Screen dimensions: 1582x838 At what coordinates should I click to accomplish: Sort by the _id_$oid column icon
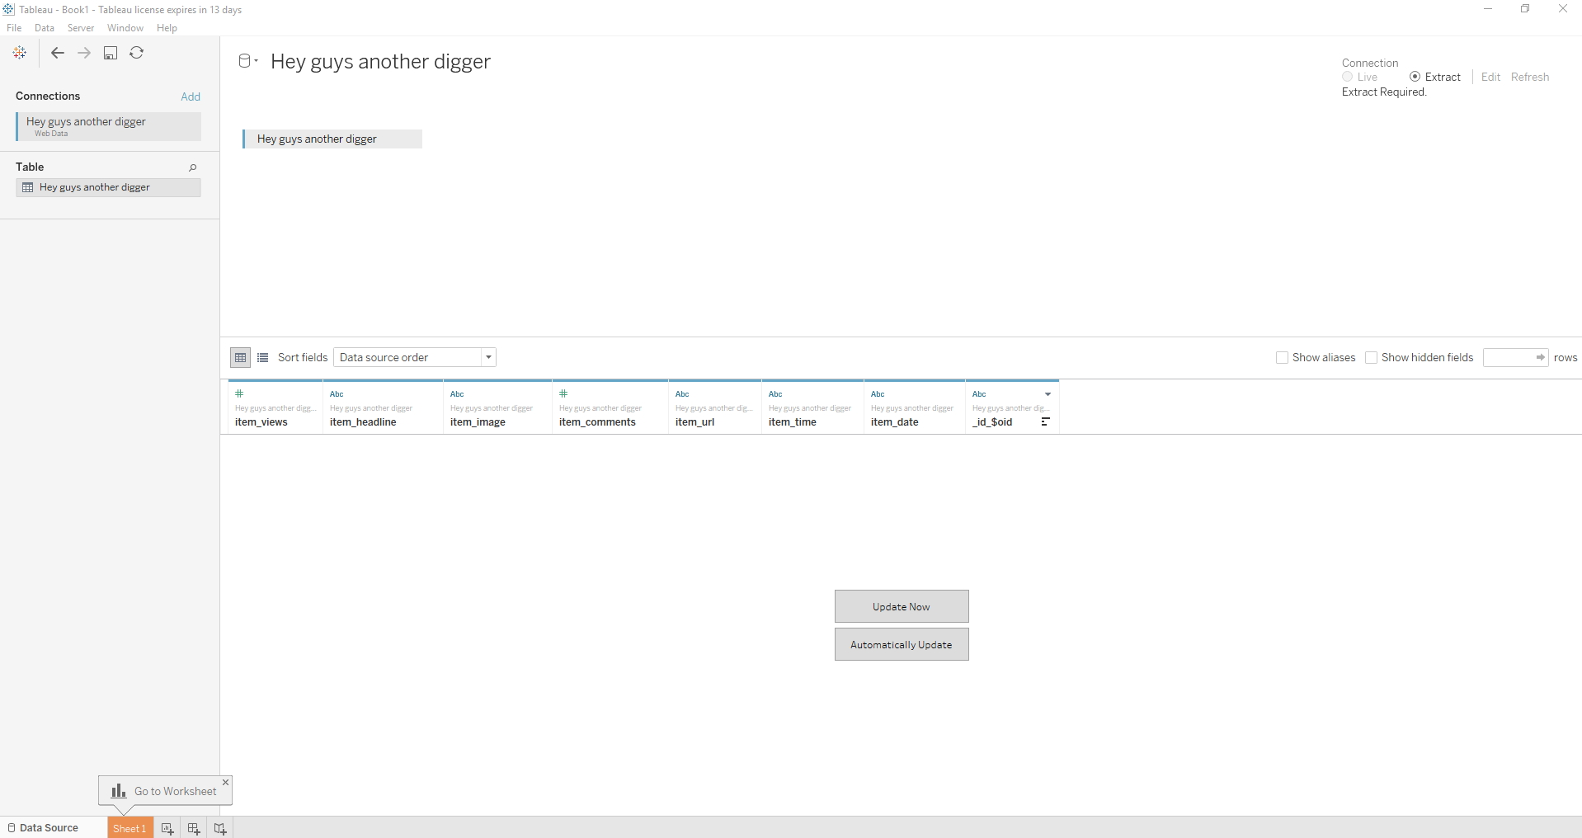[x=1045, y=421]
